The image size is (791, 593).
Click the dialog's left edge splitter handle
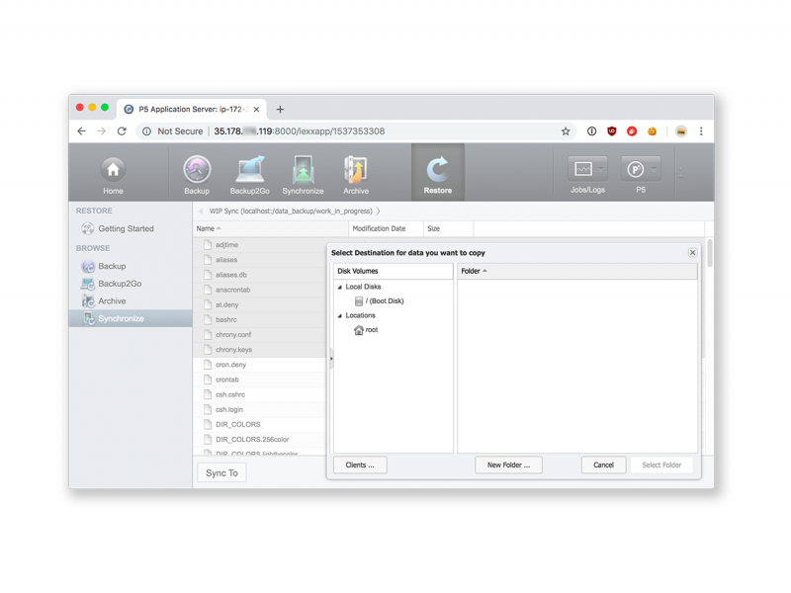(x=331, y=359)
